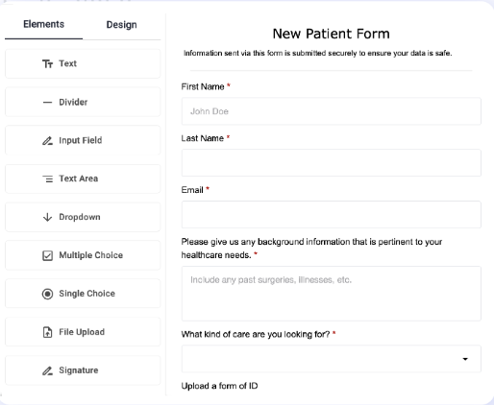The height and width of the screenshot is (405, 494).
Task: Choose the Text Area lines icon
Action: point(47,179)
